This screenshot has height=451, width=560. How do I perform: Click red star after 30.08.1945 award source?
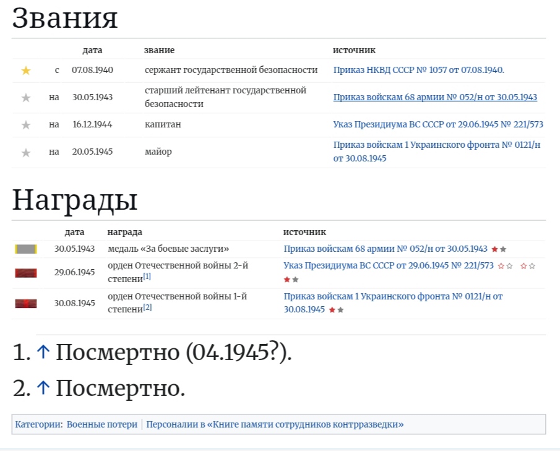click(x=332, y=310)
